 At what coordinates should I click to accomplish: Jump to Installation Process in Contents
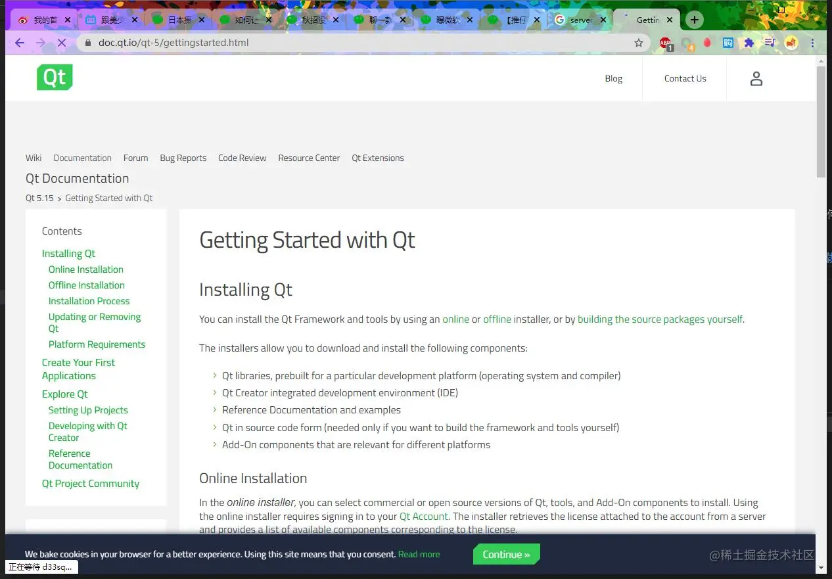(x=89, y=301)
